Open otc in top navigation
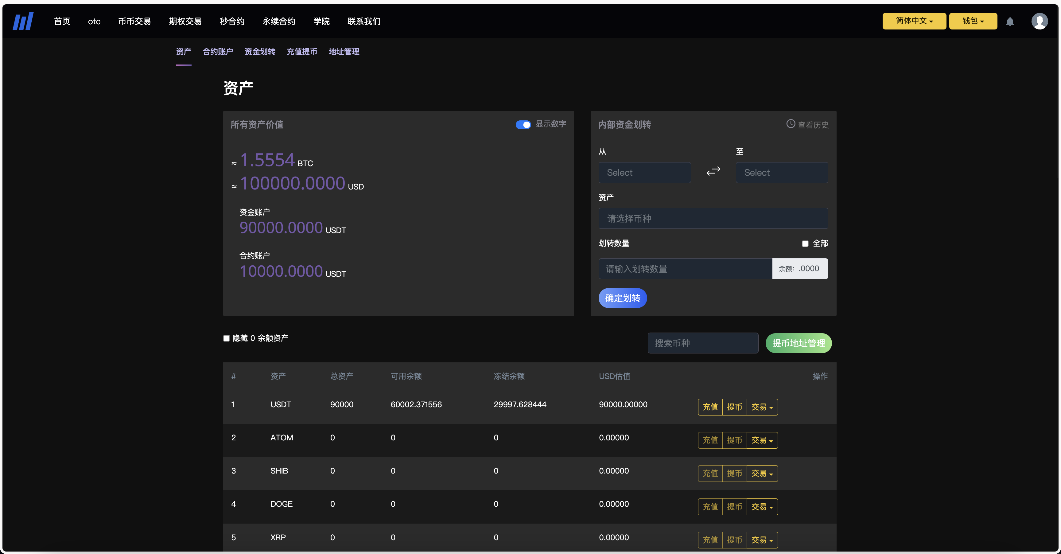 tap(94, 21)
